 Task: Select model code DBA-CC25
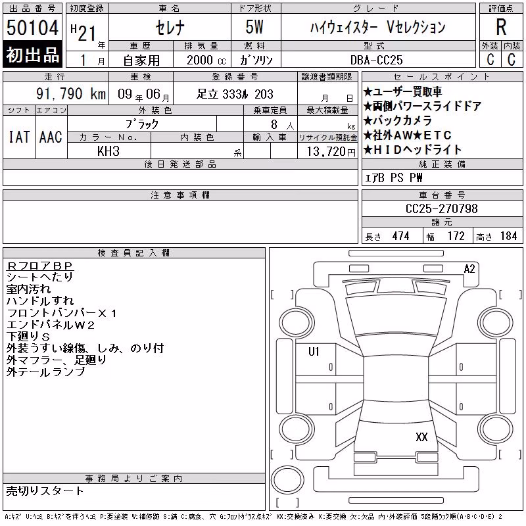coord(377,60)
